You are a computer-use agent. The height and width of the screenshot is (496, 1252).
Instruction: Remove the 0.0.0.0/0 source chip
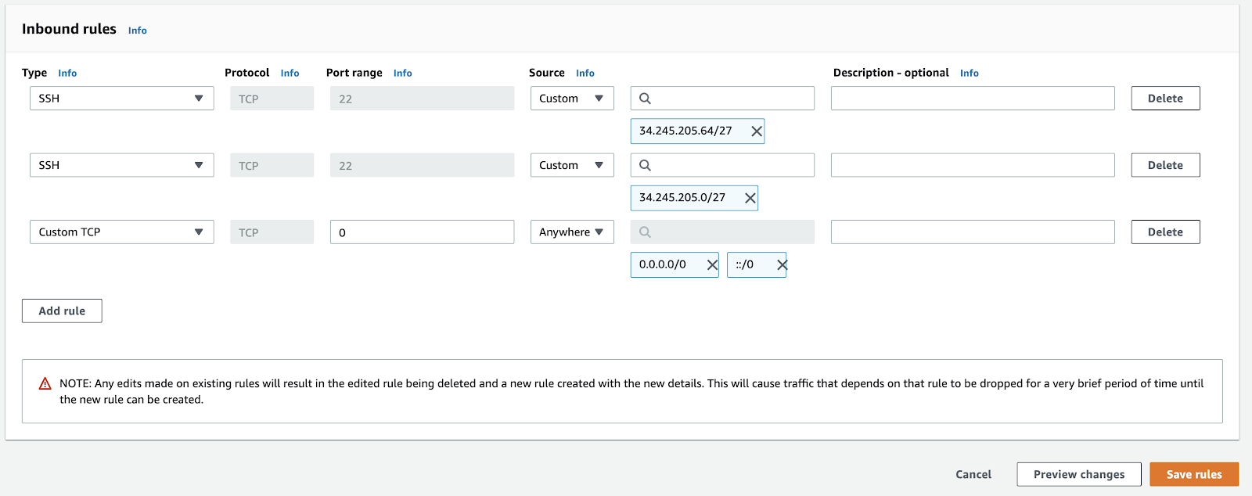[x=712, y=265]
